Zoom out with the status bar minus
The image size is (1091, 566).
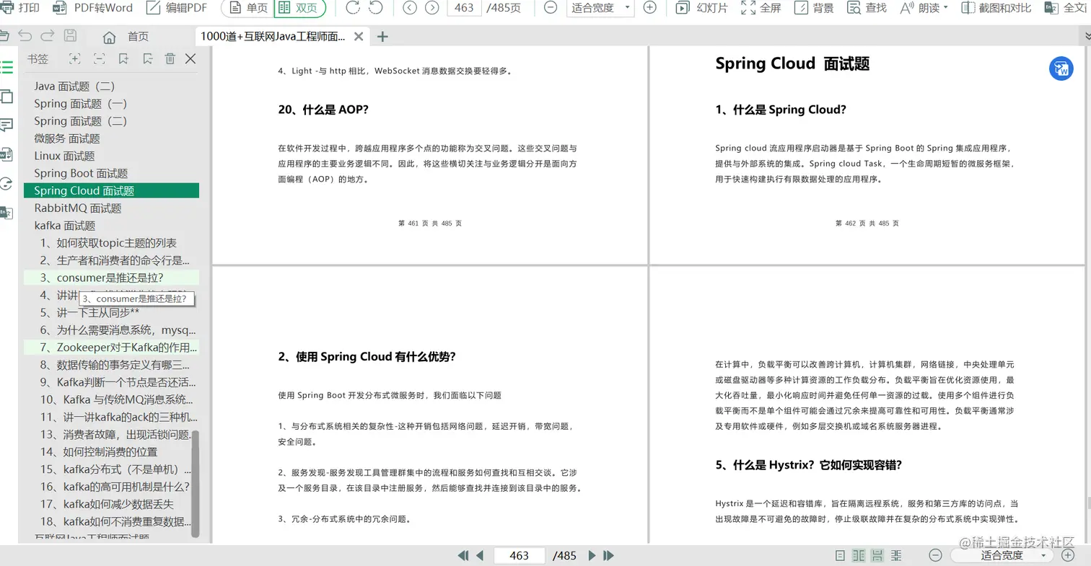[x=935, y=556]
